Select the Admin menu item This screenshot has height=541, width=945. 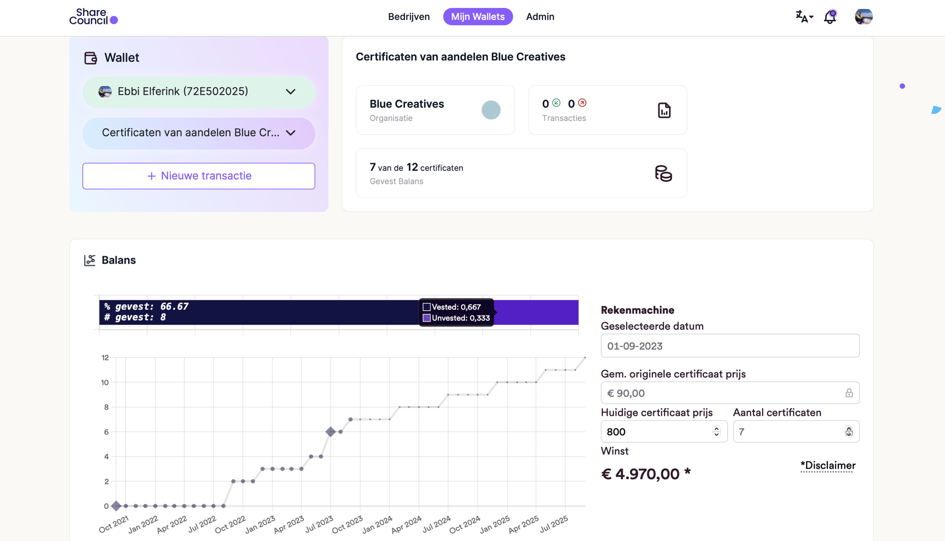click(540, 16)
